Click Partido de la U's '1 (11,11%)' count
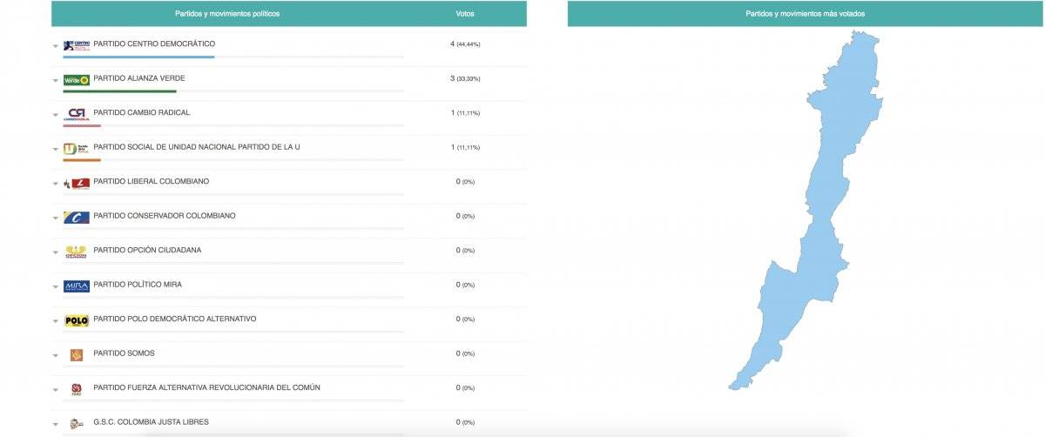1045x437 pixels. [466, 147]
